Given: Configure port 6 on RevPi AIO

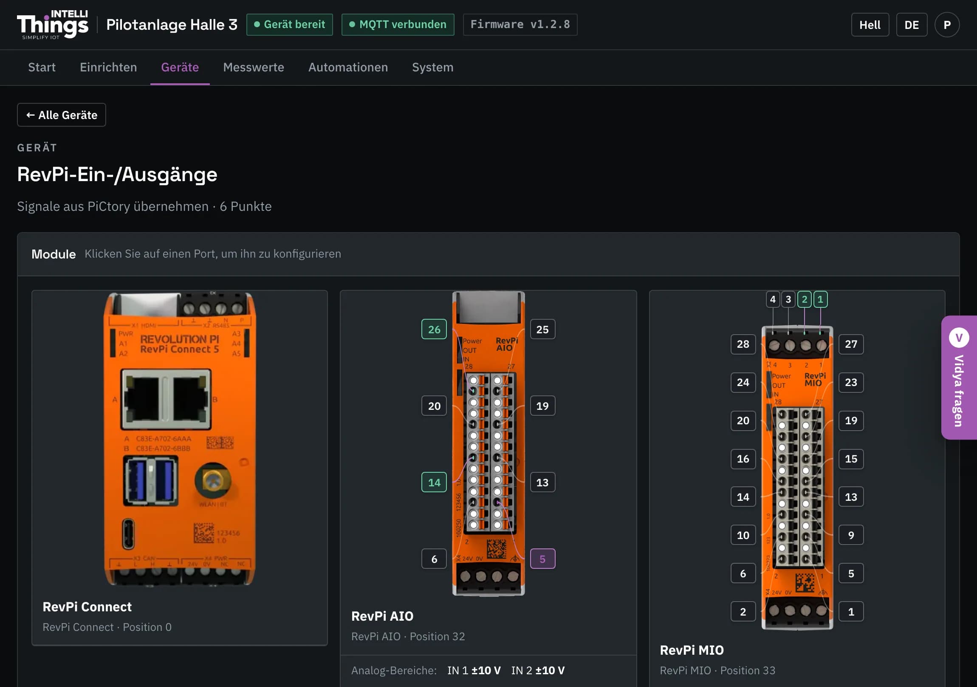Looking at the screenshot, I should click(434, 559).
